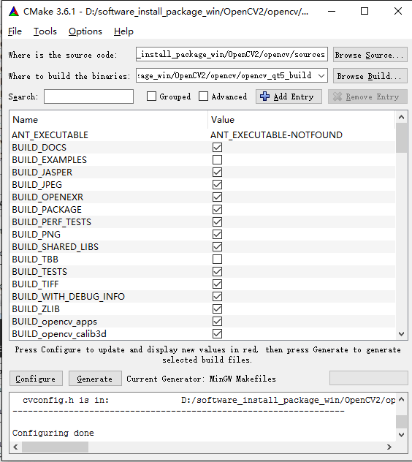Image resolution: width=412 pixels, height=462 pixels.
Task: Select the BUILD_DOCS entry name
Action: pos(39,148)
